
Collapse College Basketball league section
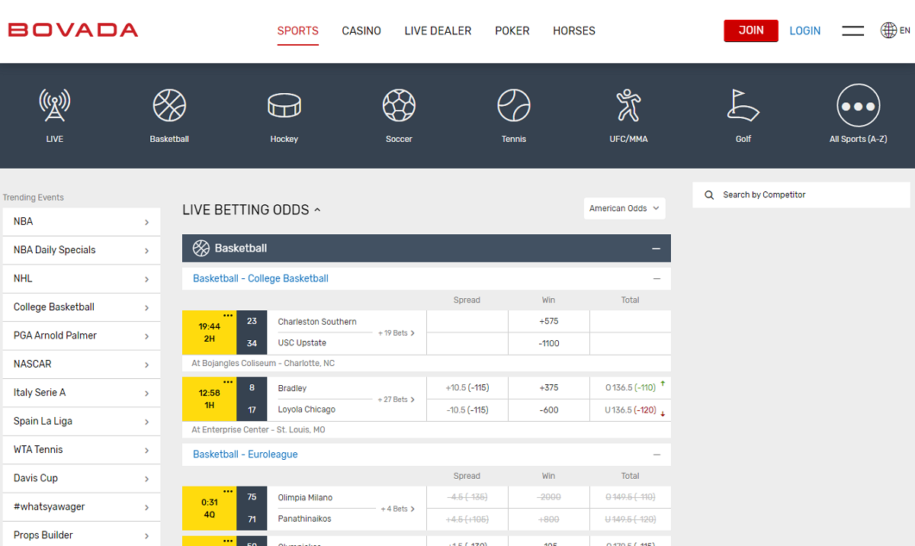[657, 279]
